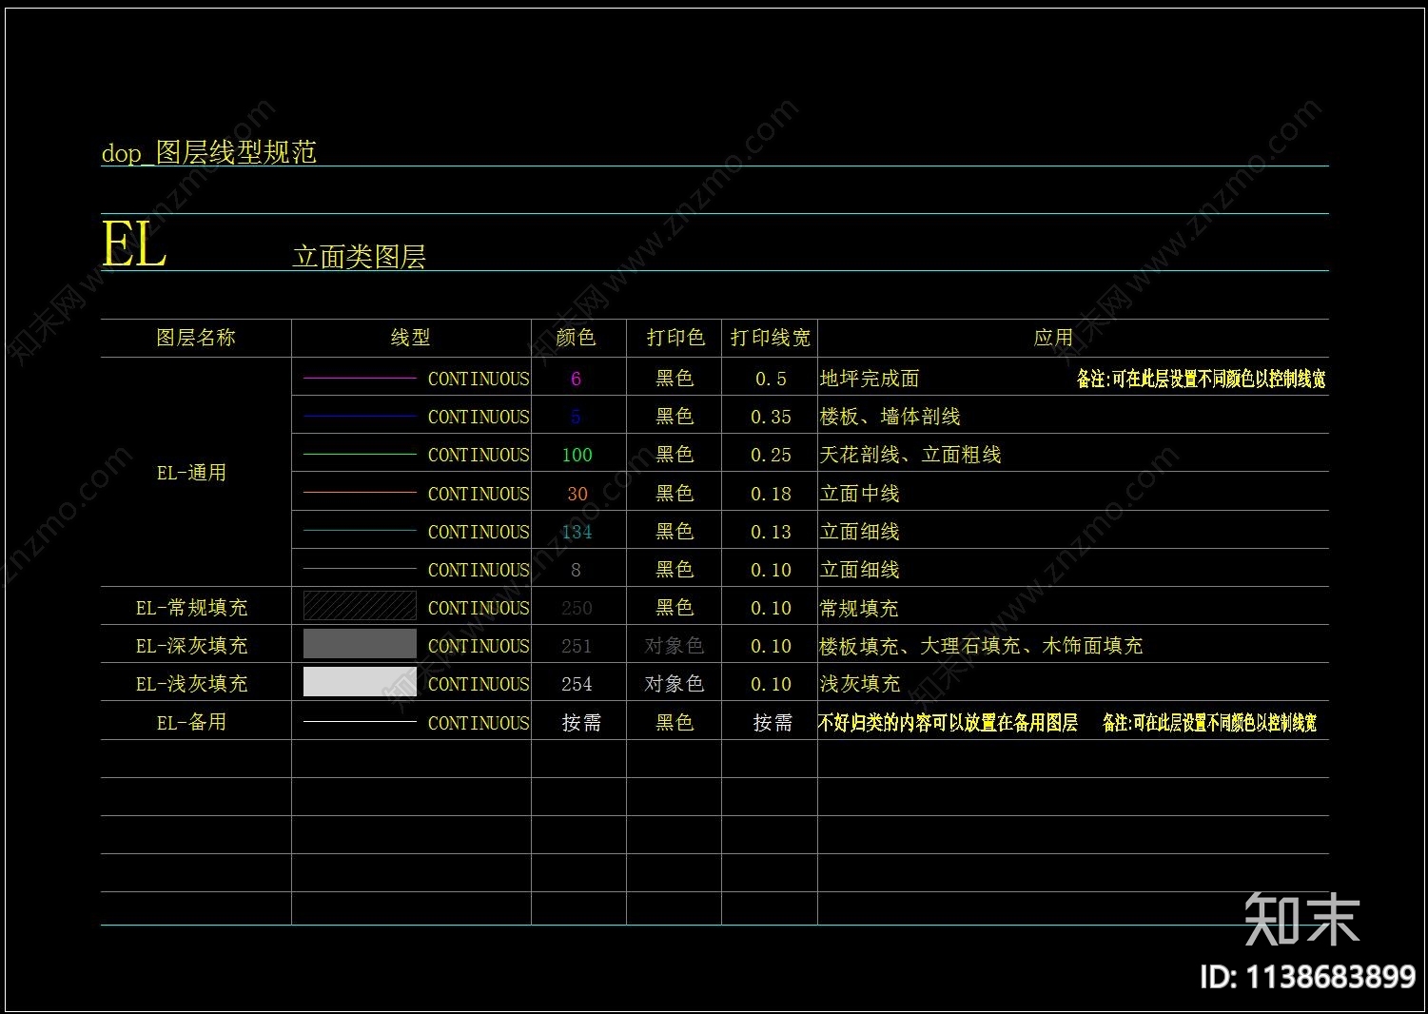Click color value 30 in red
Screen dimensions: 1428x1014
(x=577, y=495)
